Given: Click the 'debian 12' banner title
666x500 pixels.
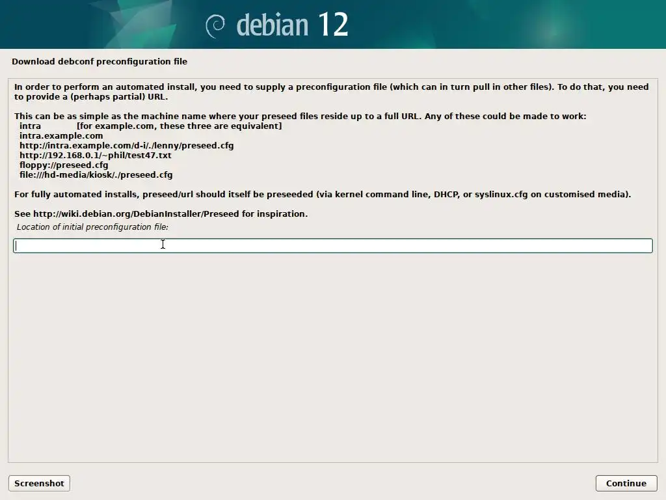Looking at the screenshot, I should (x=292, y=25).
